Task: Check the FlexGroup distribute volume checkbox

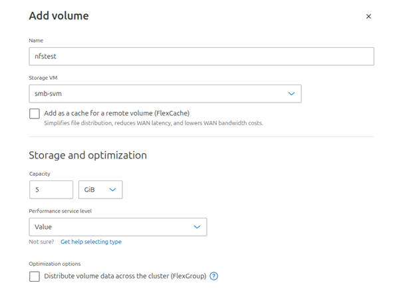Action: (x=35, y=276)
